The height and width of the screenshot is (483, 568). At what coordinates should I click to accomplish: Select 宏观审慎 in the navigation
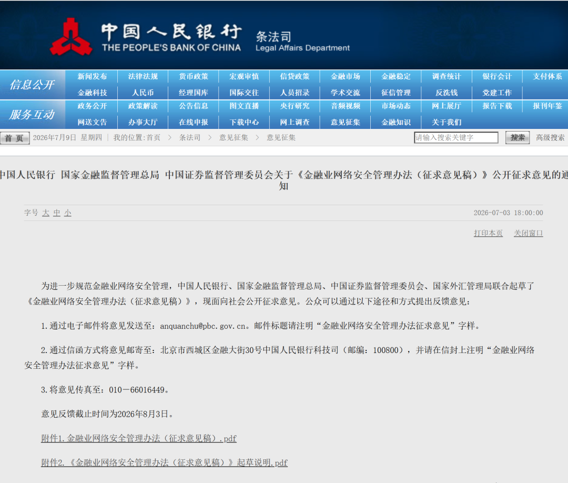[244, 76]
